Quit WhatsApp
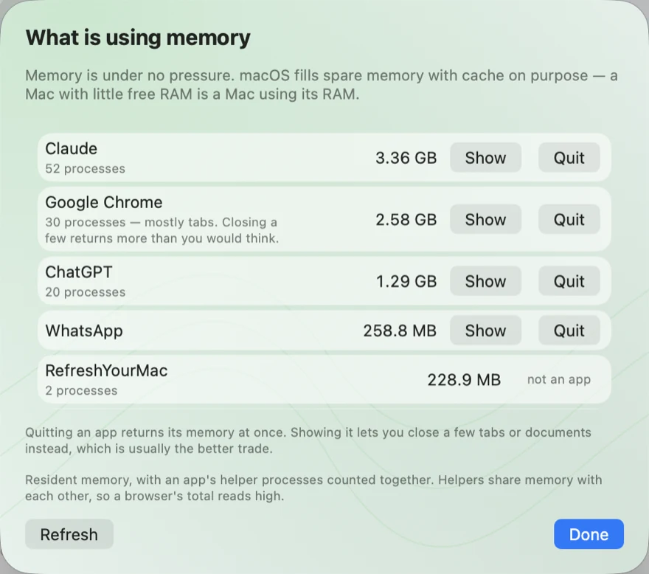 pos(569,331)
